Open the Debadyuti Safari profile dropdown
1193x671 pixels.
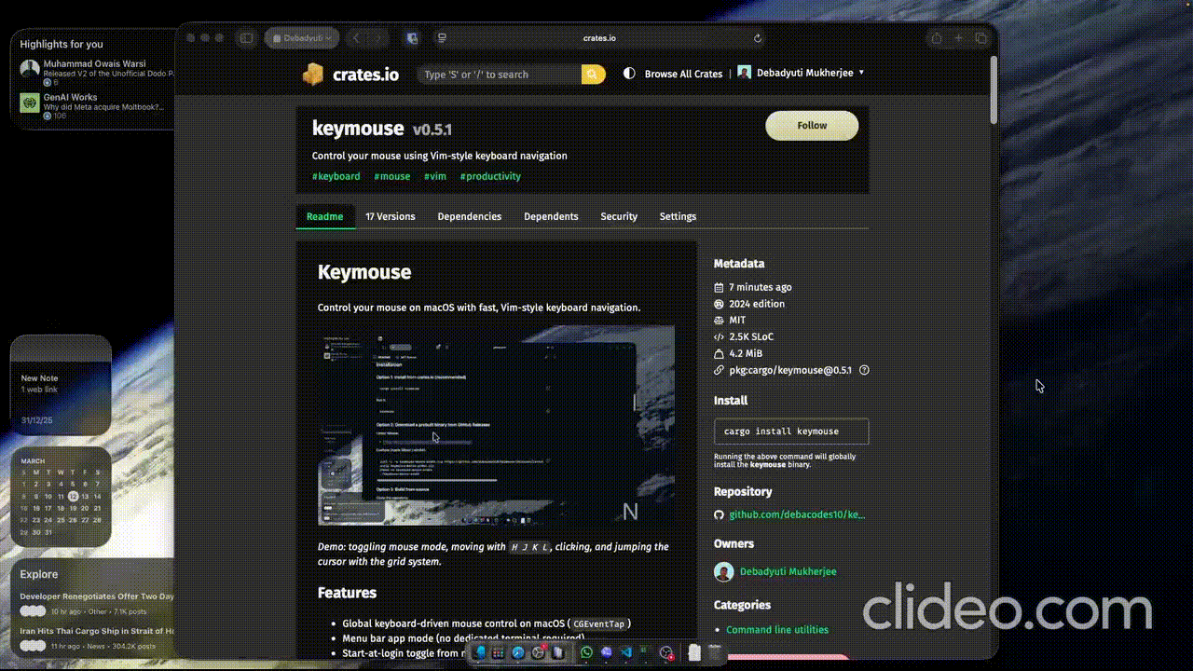(301, 38)
